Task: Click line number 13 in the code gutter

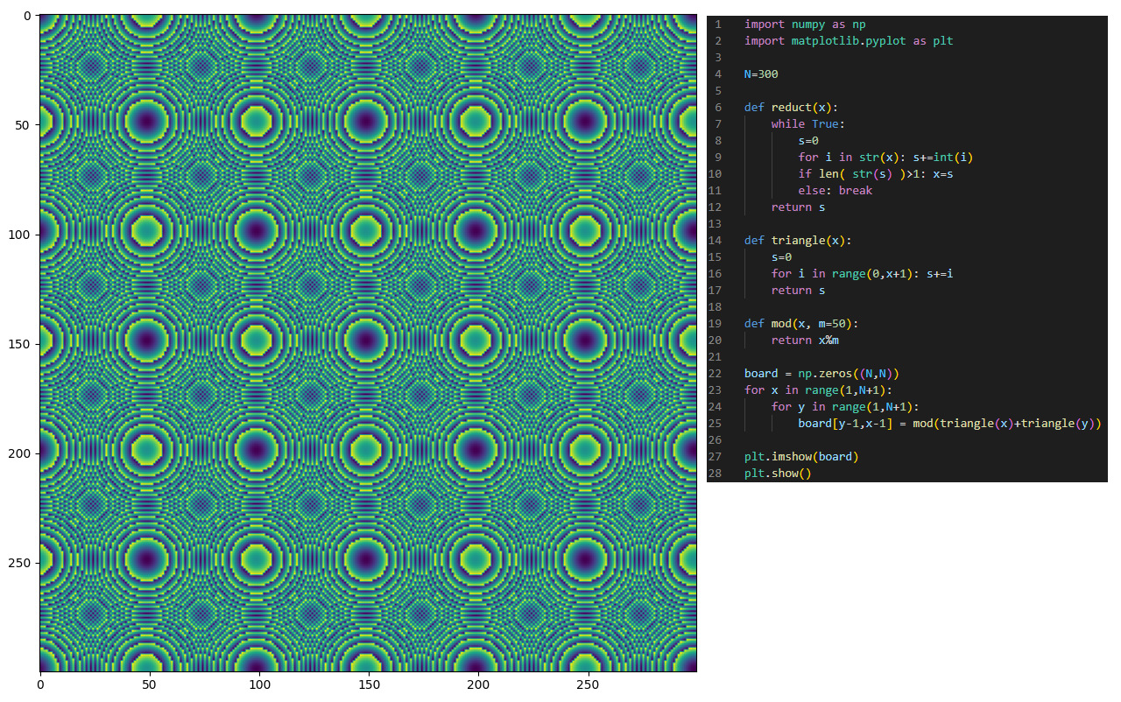Action: [x=715, y=224]
